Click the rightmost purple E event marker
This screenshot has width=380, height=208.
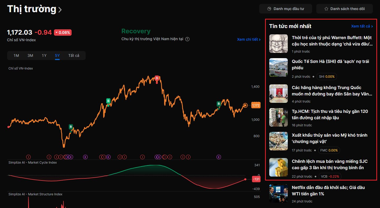[x=219, y=157]
